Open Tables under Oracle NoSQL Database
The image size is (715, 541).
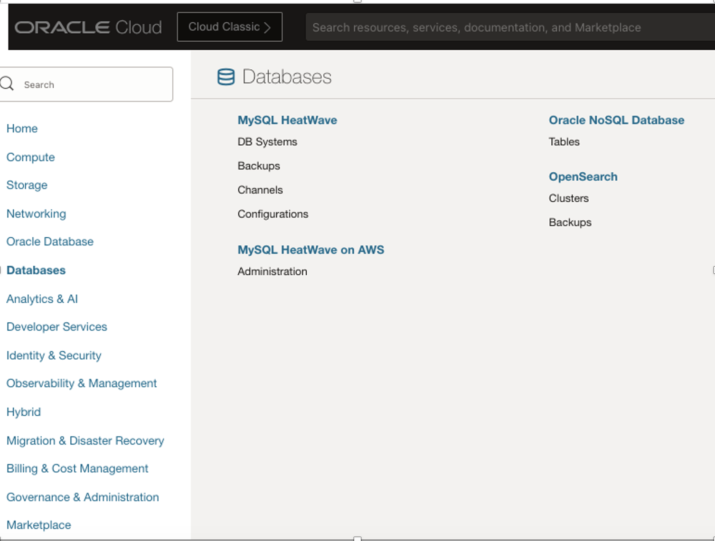(x=564, y=142)
